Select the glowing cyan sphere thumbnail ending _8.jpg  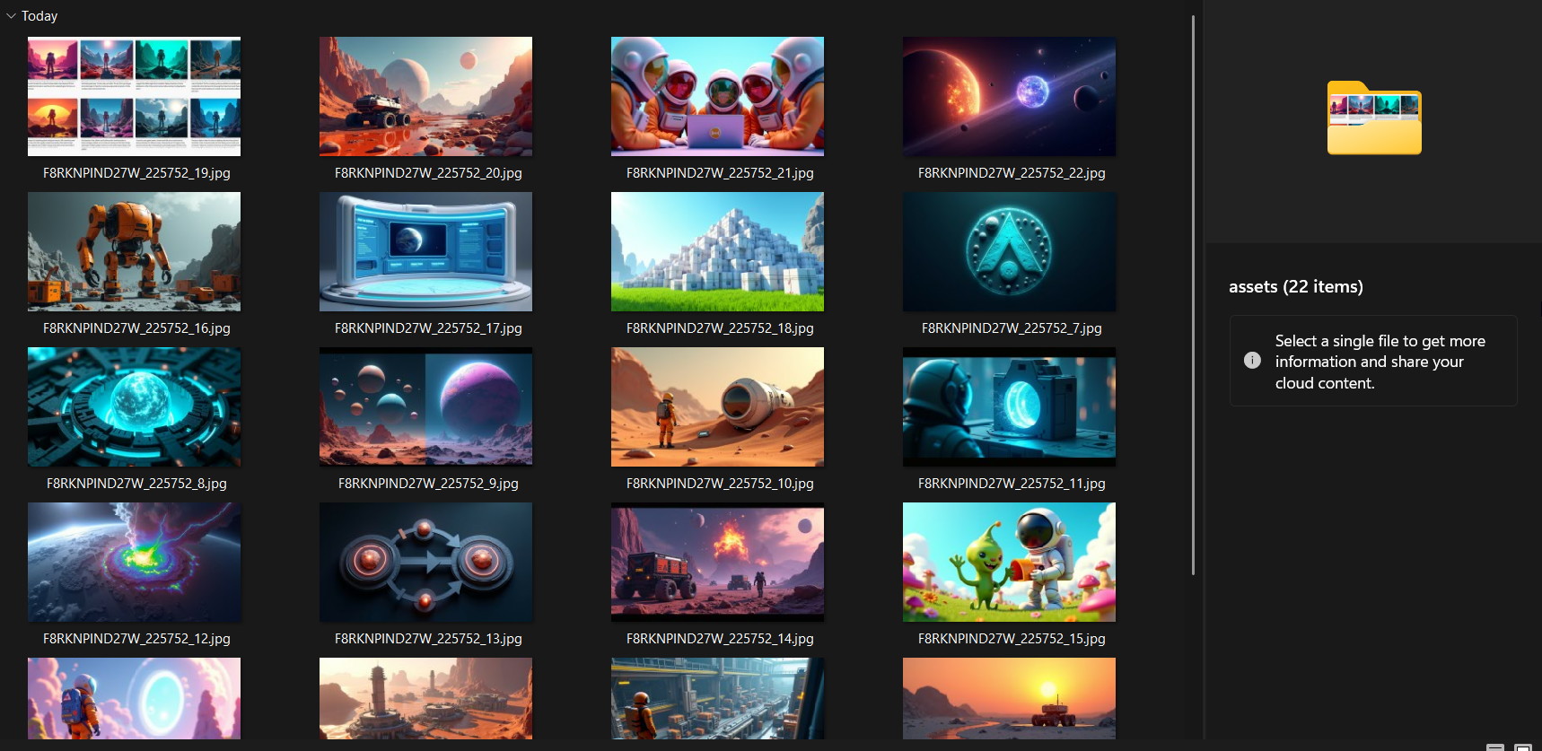tap(134, 406)
